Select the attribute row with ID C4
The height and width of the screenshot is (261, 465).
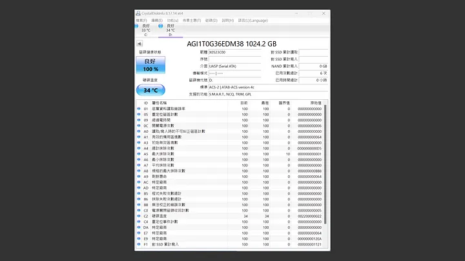point(230,222)
